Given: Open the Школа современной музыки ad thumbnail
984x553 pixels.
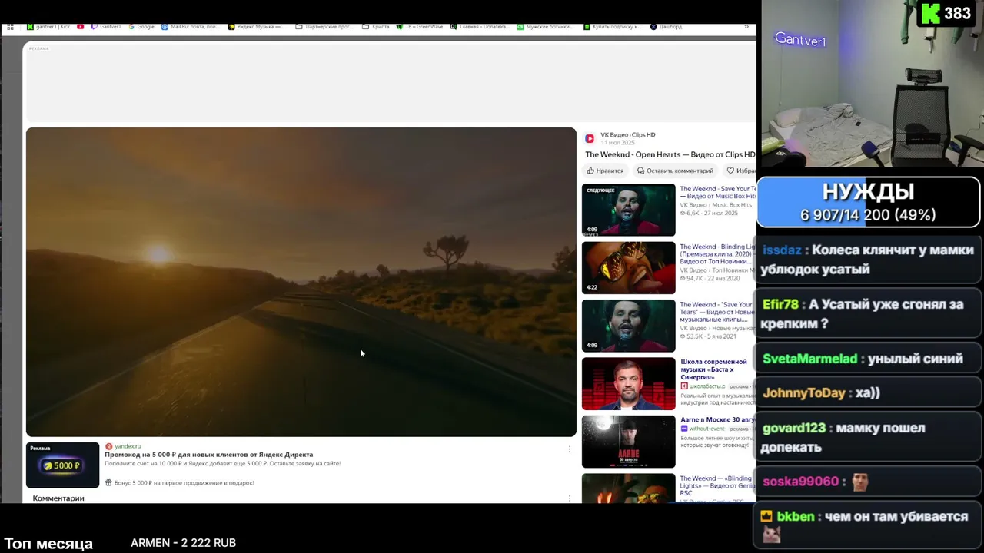Looking at the screenshot, I should pyautogui.click(x=628, y=384).
